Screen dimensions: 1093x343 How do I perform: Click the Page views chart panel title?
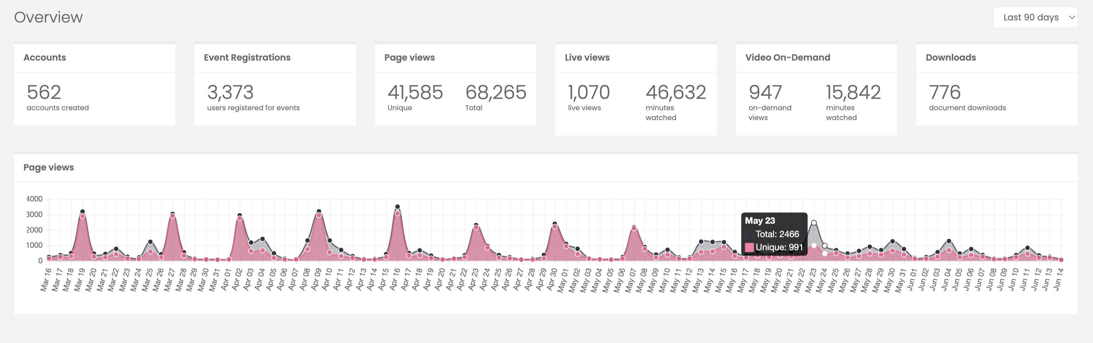(x=48, y=167)
